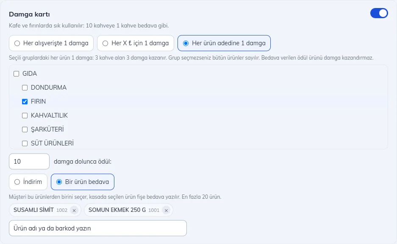Turn off the Damga kartı switch
This screenshot has width=397, height=244.
pos(379,14)
